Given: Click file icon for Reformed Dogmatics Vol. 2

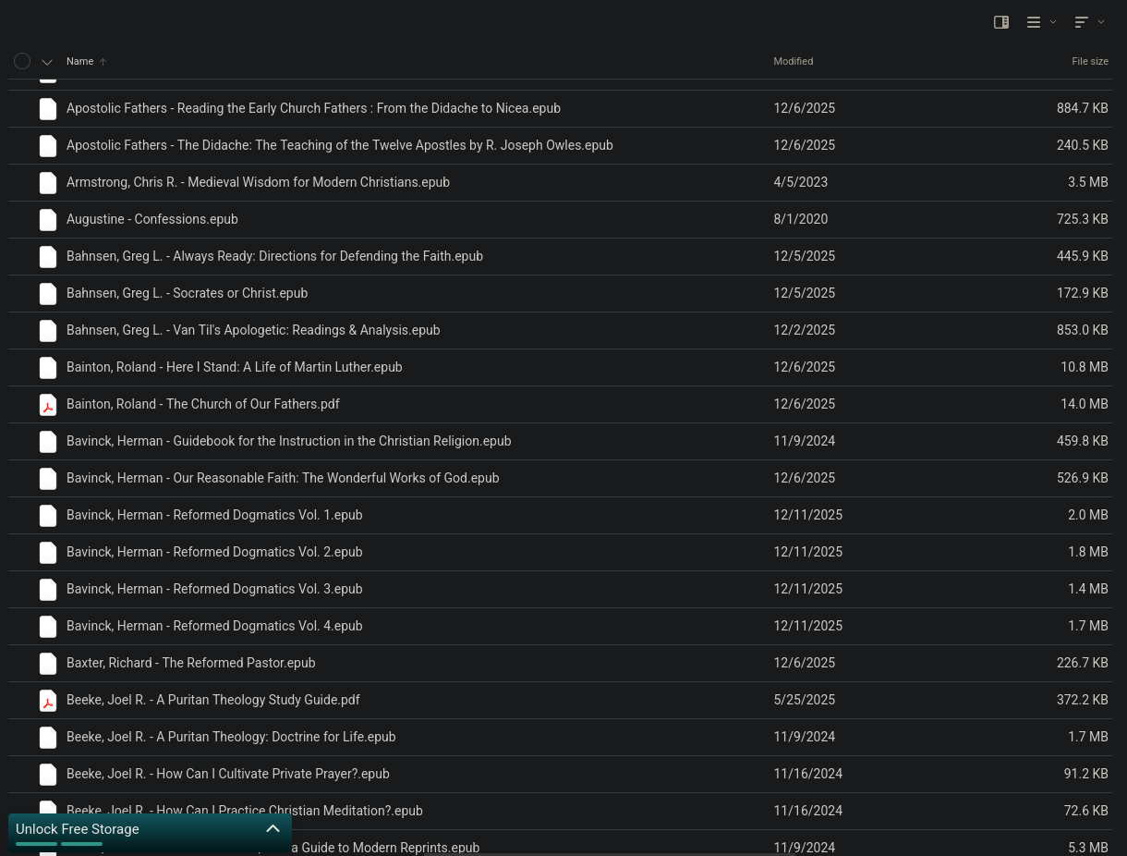Looking at the screenshot, I should pyautogui.click(x=48, y=553).
